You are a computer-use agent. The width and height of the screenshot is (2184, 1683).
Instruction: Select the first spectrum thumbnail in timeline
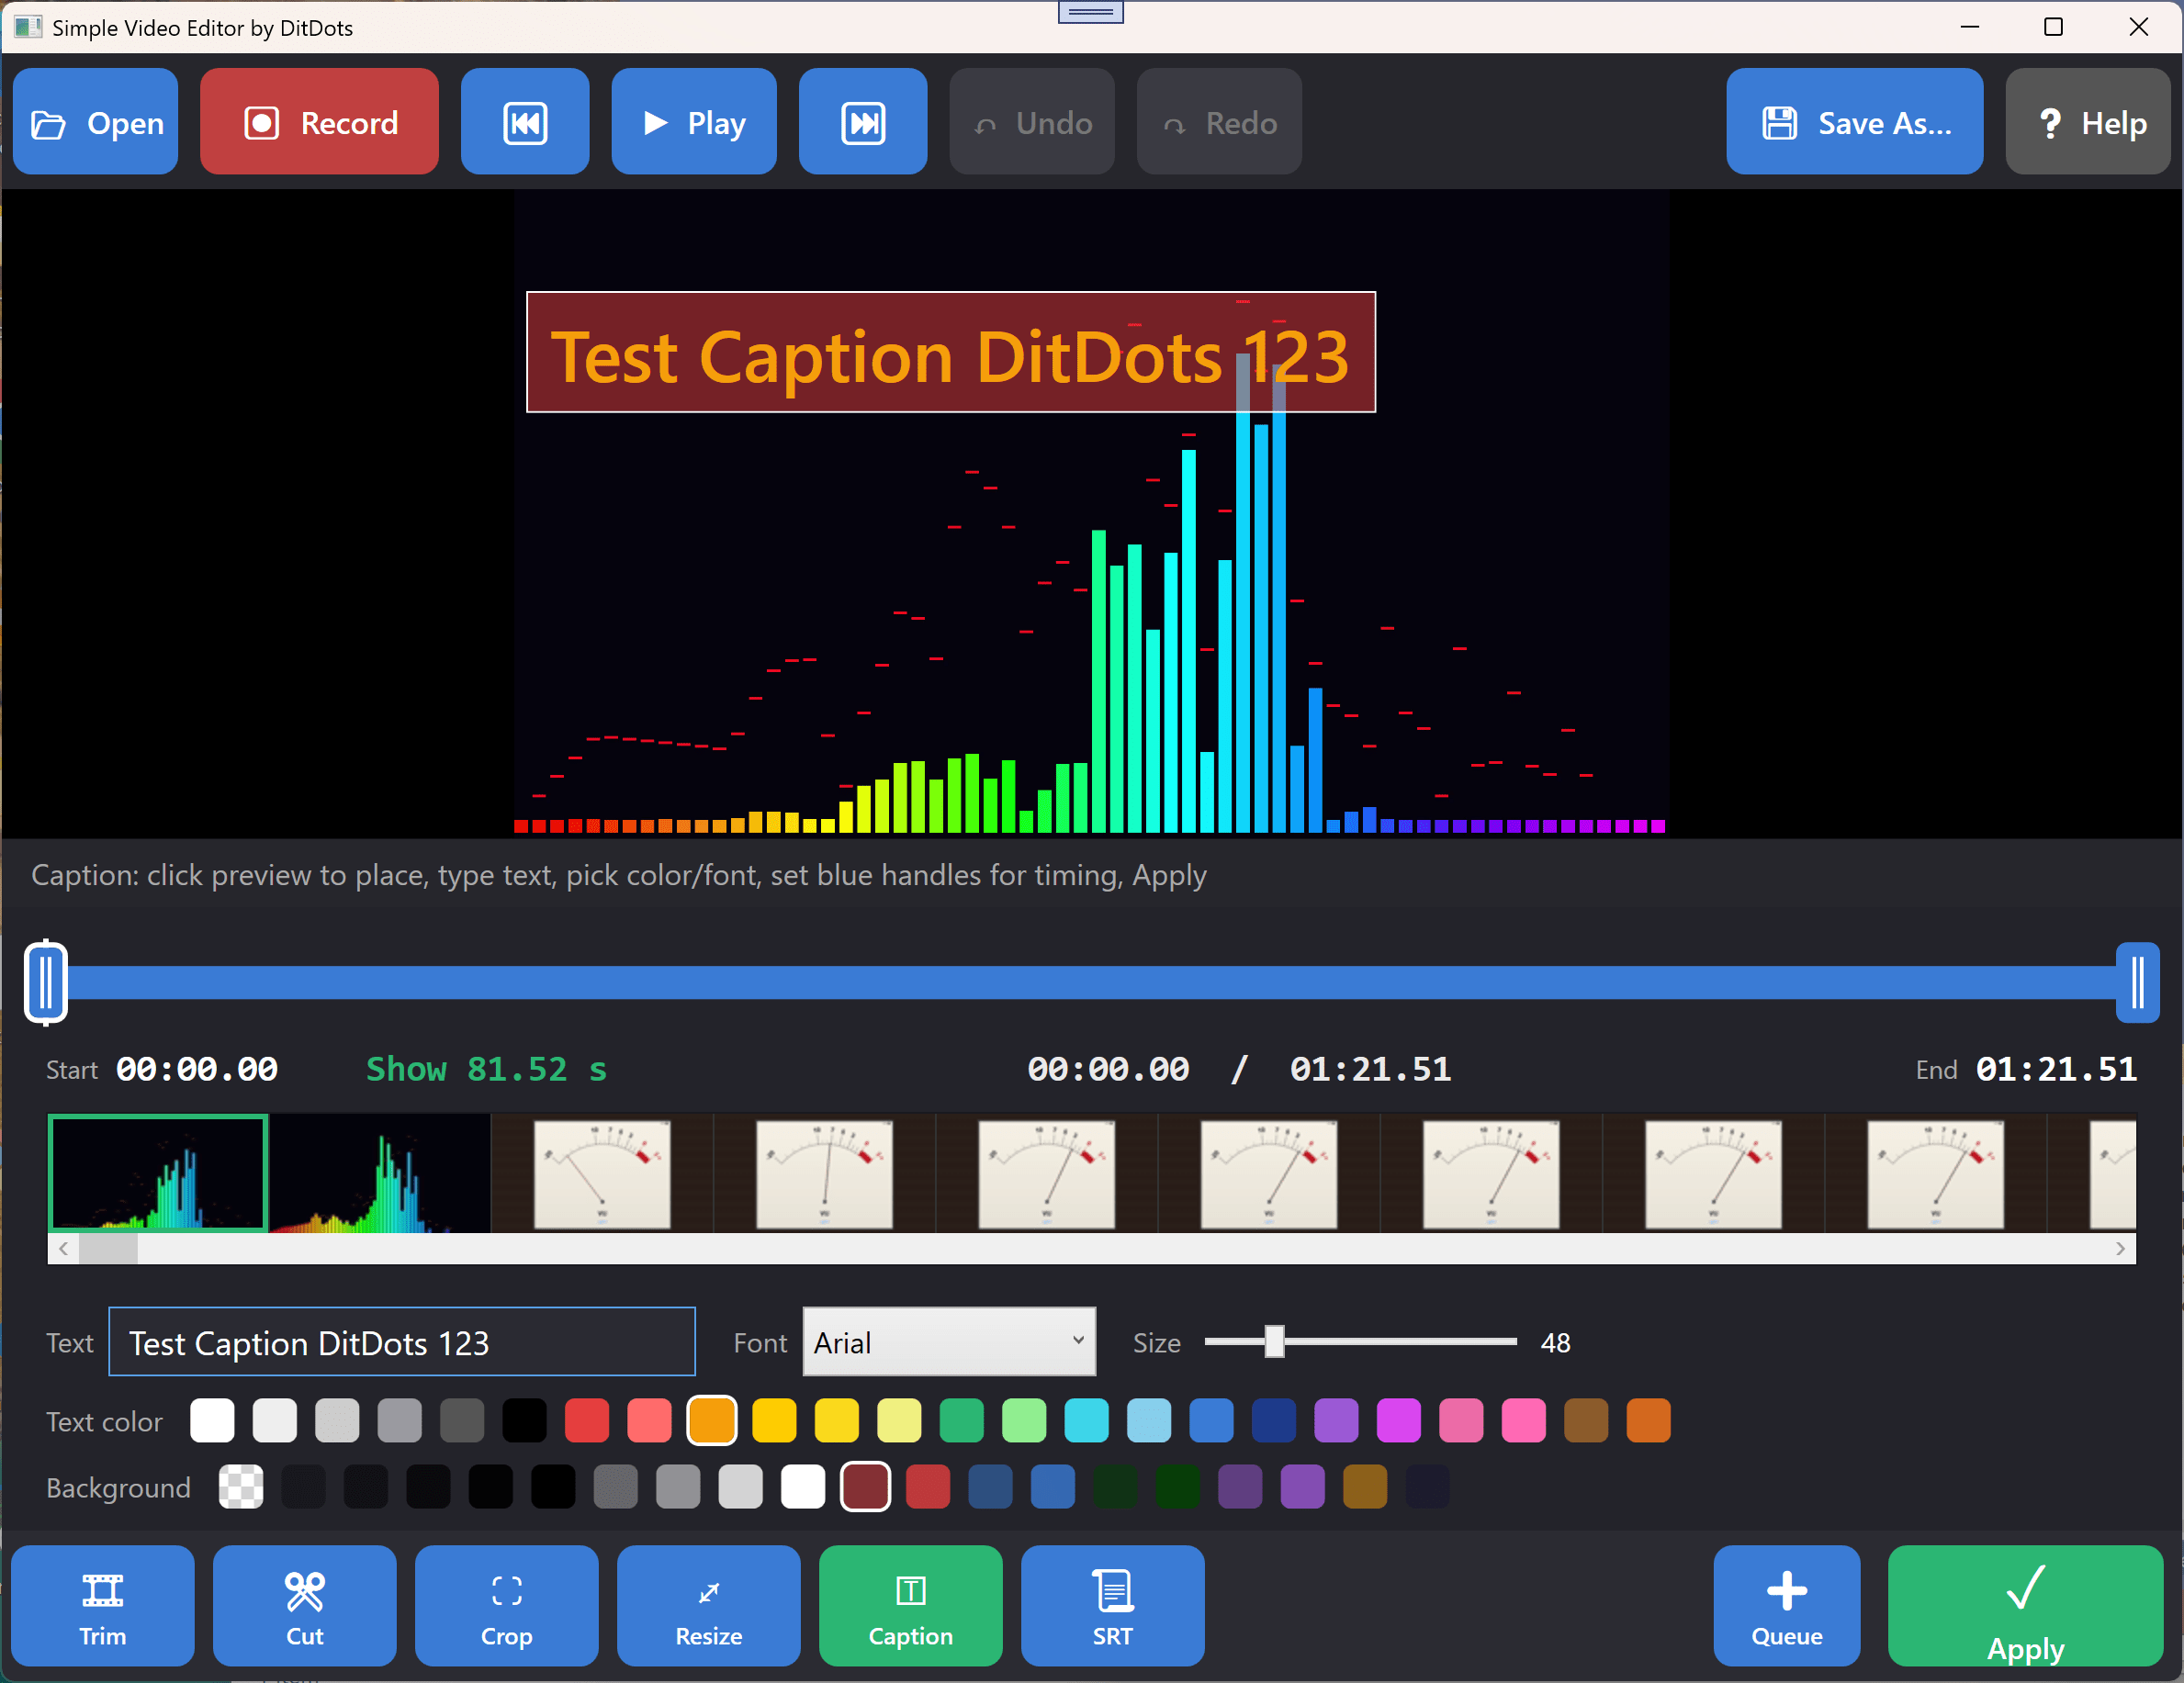158,1173
